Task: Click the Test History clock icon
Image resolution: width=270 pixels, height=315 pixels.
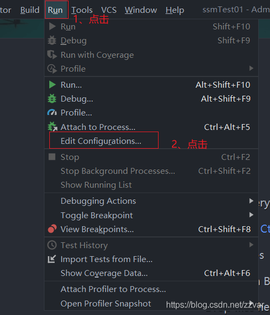Action: tap(52, 245)
